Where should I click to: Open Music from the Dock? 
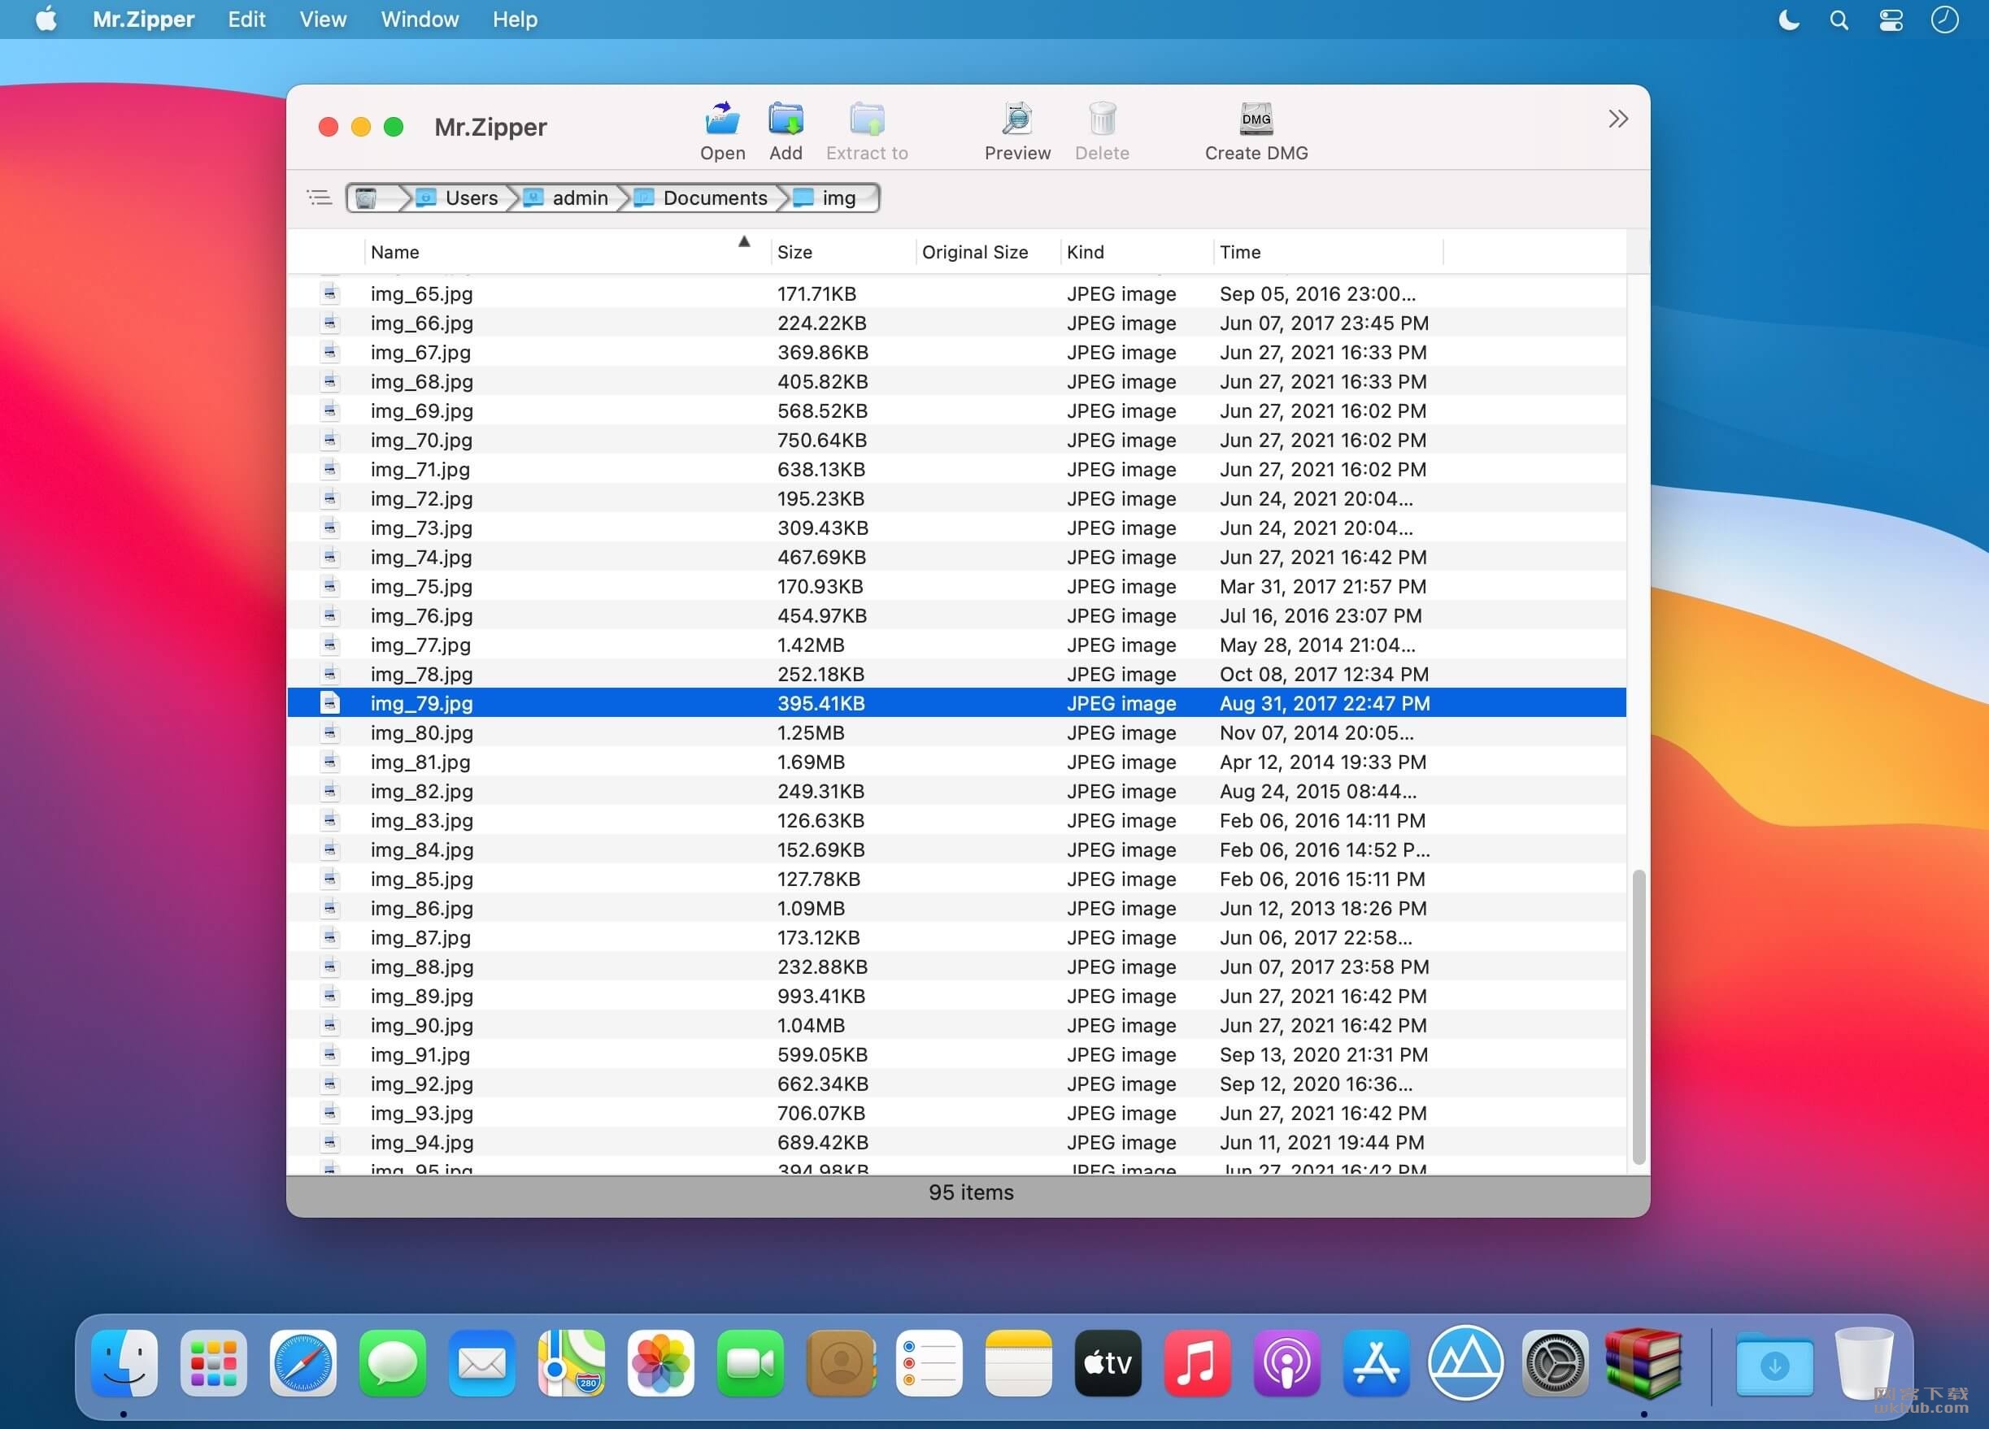pyautogui.click(x=1197, y=1362)
